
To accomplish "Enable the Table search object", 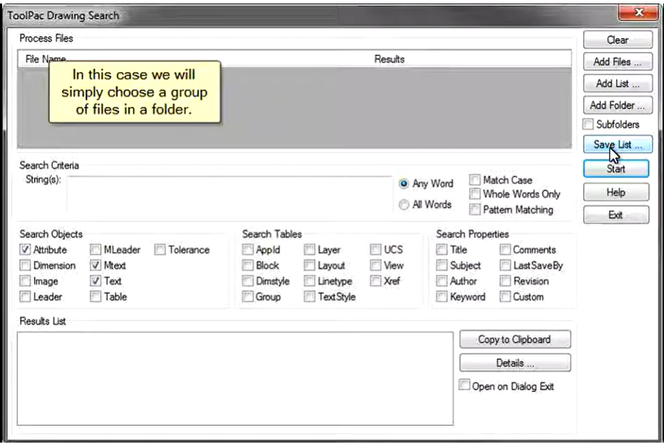I will coord(95,297).
